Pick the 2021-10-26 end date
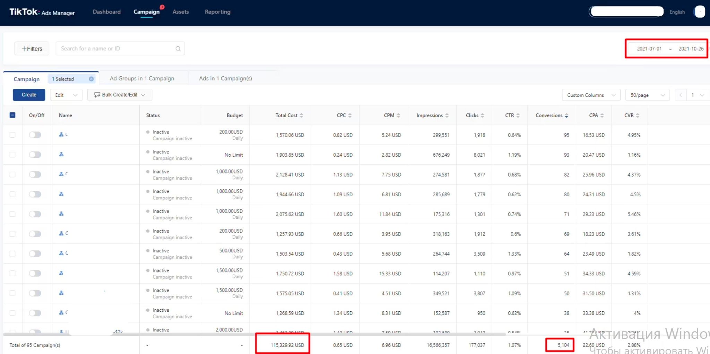The width and height of the screenshot is (710, 354). click(691, 49)
